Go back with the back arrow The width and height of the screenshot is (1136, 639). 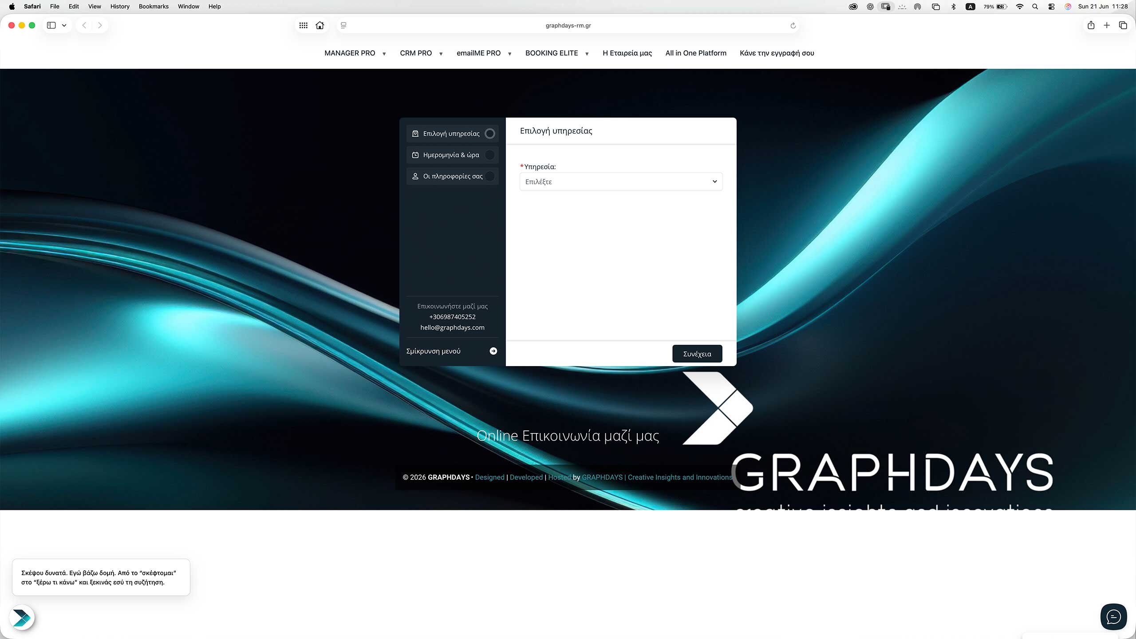tap(84, 25)
